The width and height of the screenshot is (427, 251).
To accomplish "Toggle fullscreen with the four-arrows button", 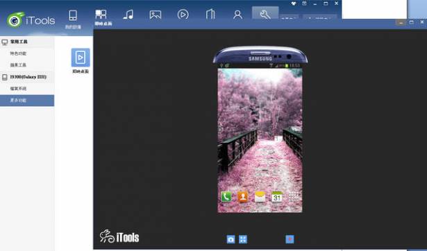I will 243,239.
